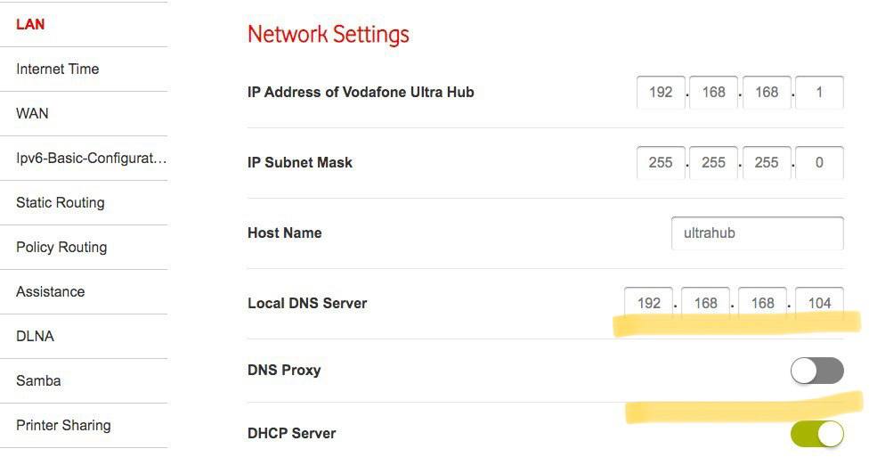
Task: Select Ipv6-Basic-Configuration in sidebar
Action: (91, 158)
